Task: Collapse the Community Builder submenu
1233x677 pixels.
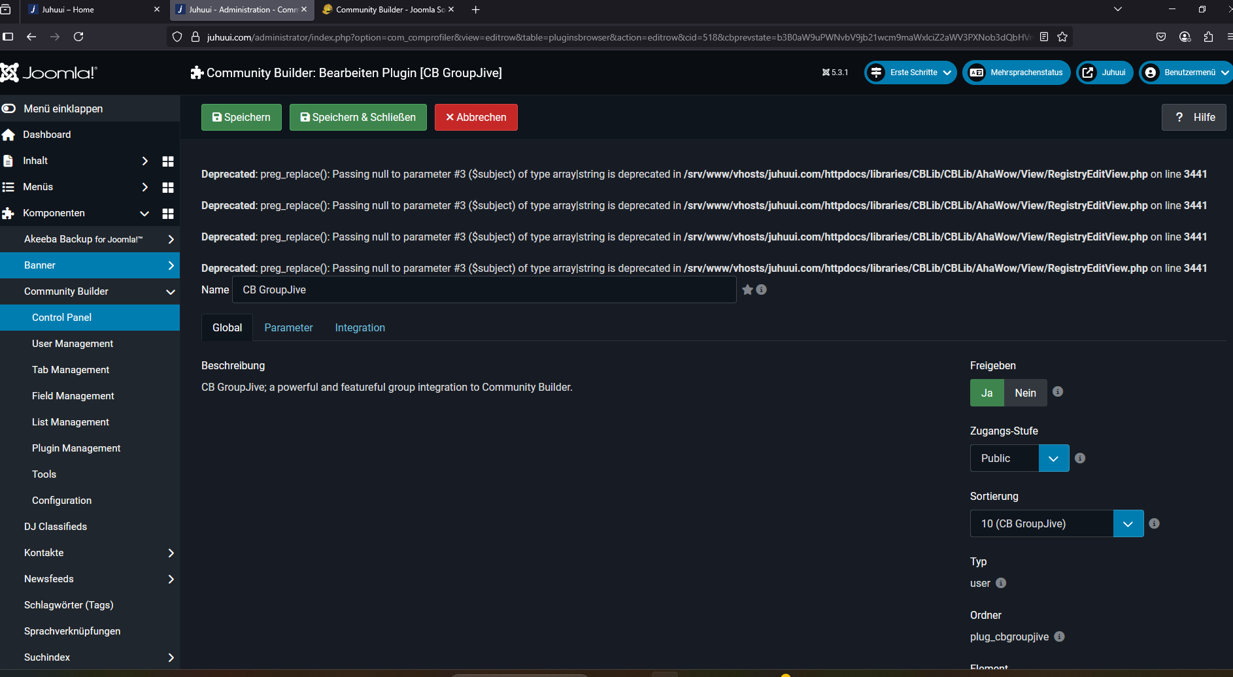Action: (171, 291)
